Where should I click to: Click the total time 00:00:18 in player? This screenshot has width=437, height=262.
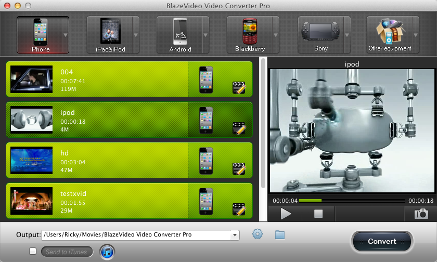pos(421,201)
